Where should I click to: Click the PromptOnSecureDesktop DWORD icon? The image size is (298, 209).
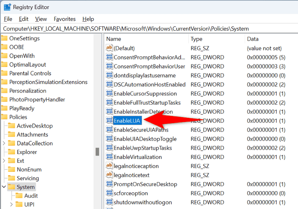click(109, 184)
